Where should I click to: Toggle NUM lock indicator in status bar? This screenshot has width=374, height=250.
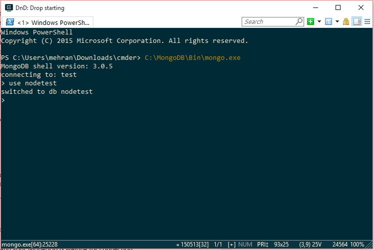[246, 245]
